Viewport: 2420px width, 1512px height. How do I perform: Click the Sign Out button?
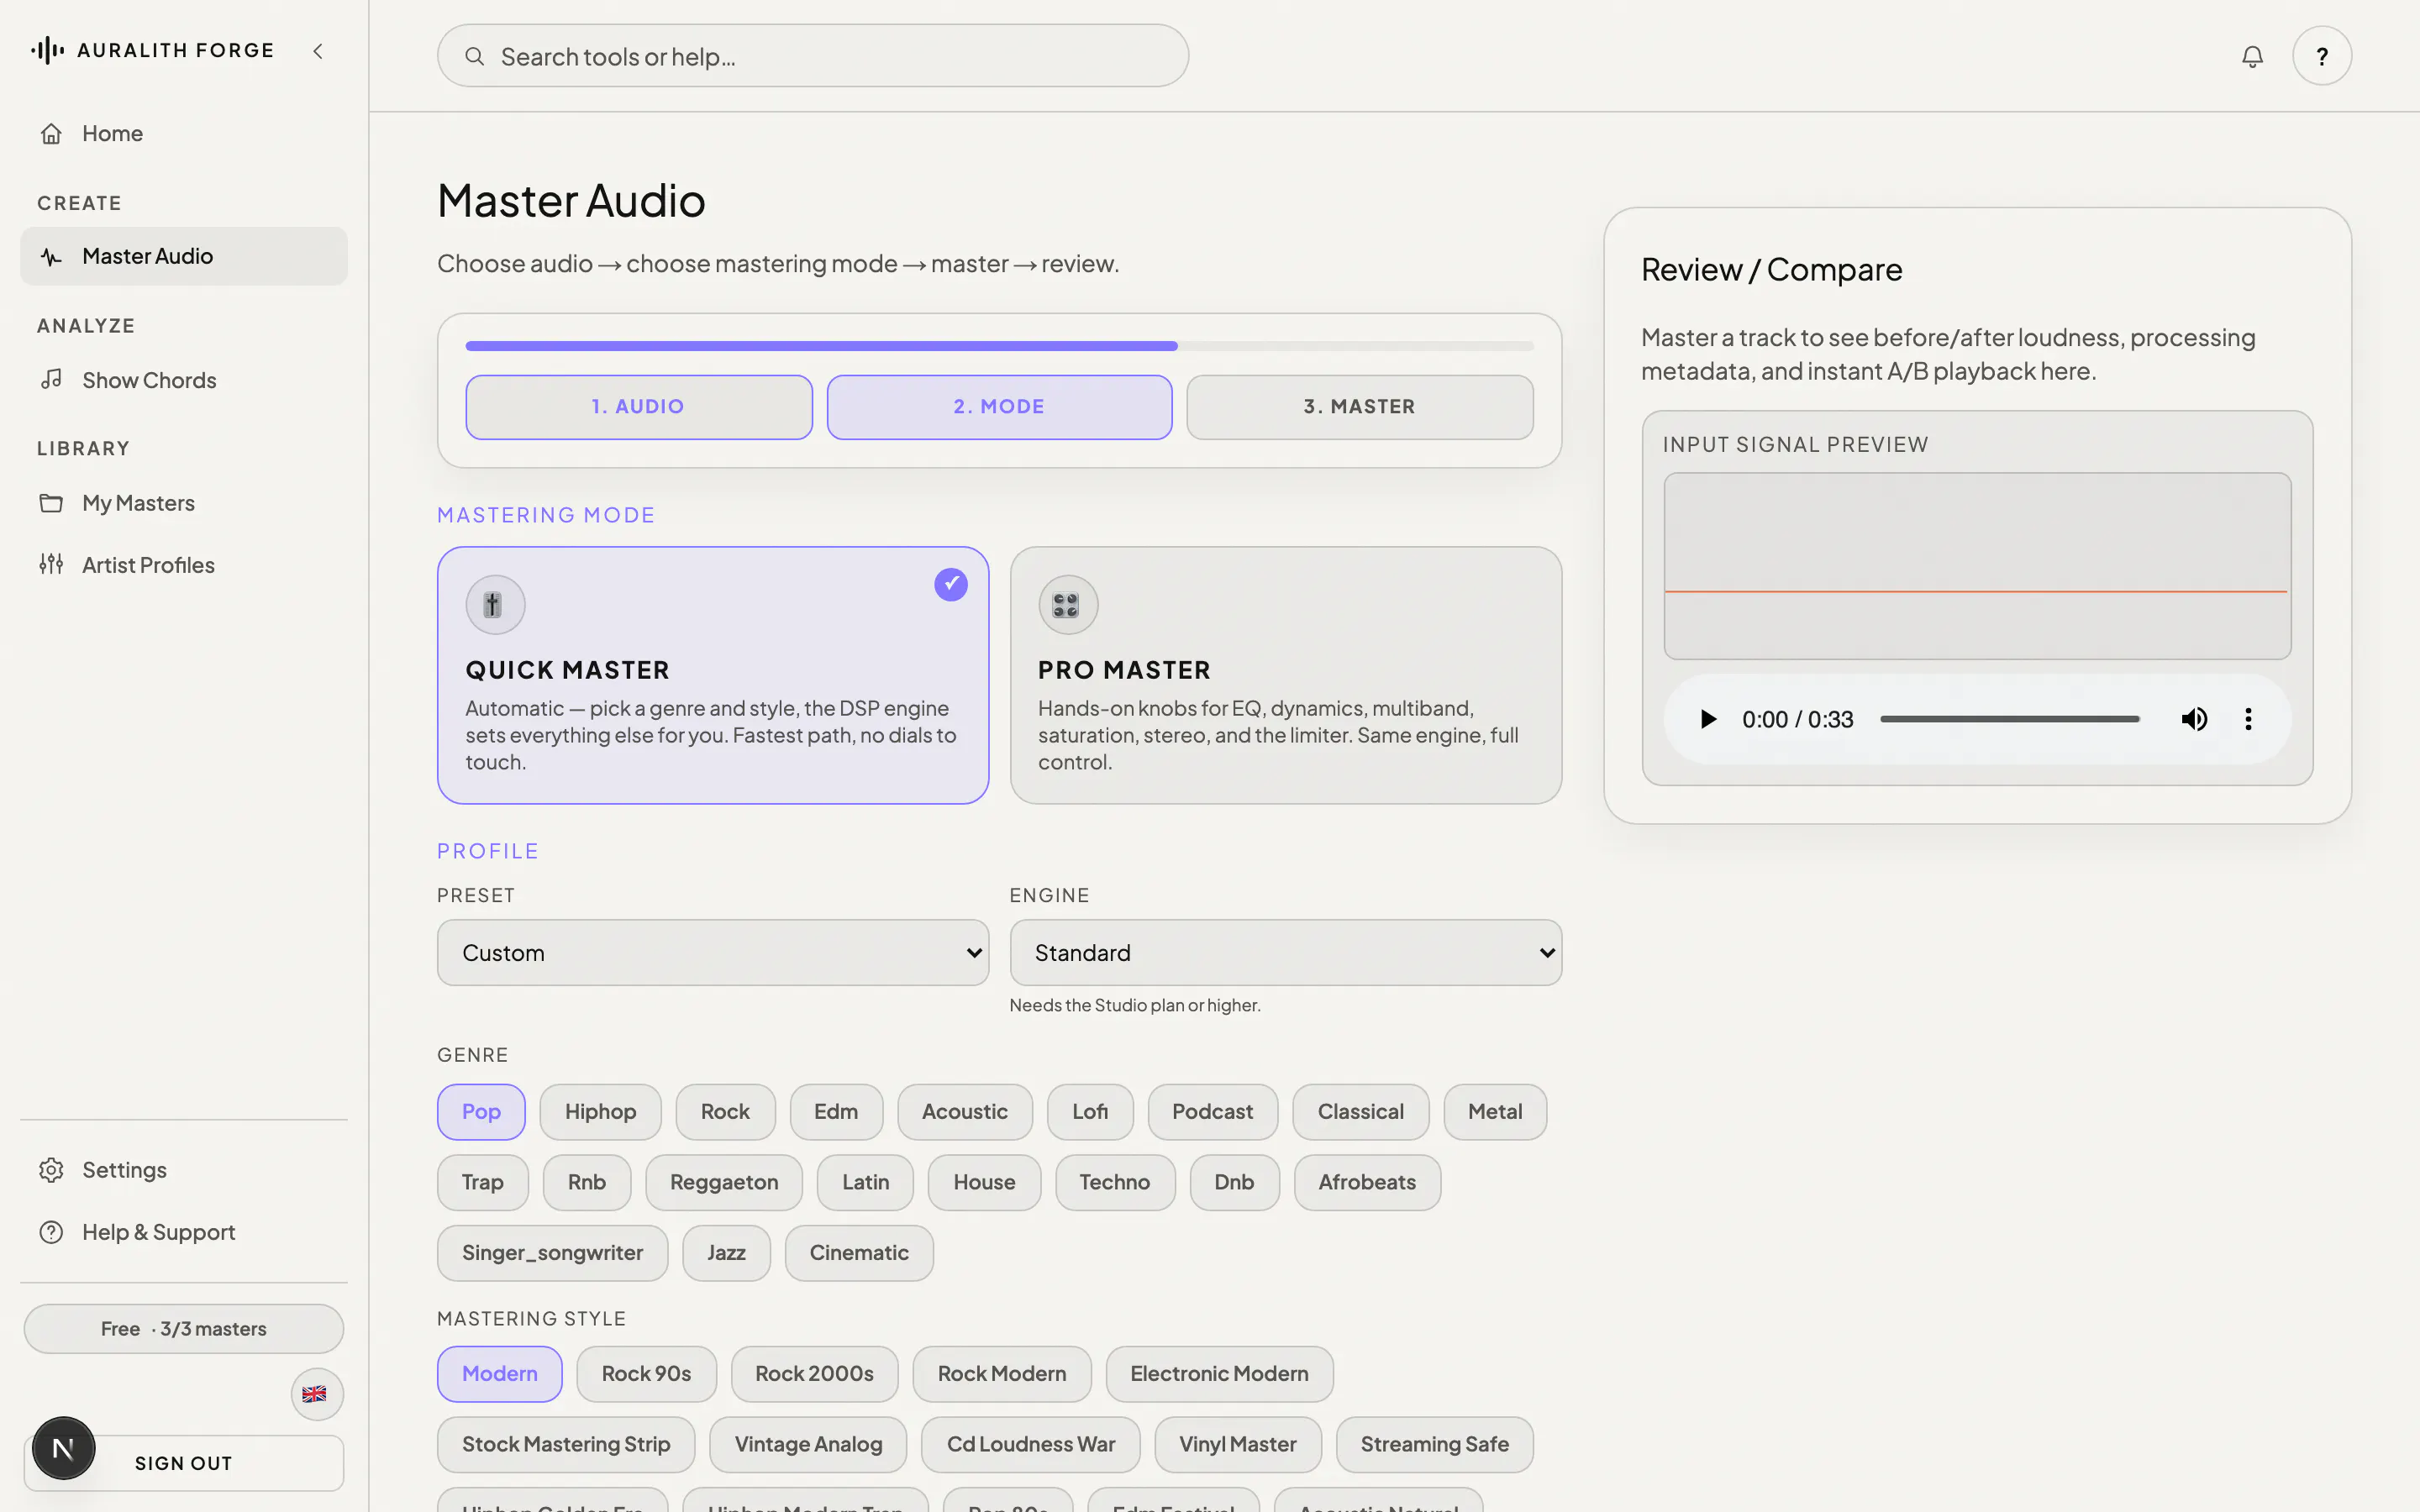tap(184, 1464)
